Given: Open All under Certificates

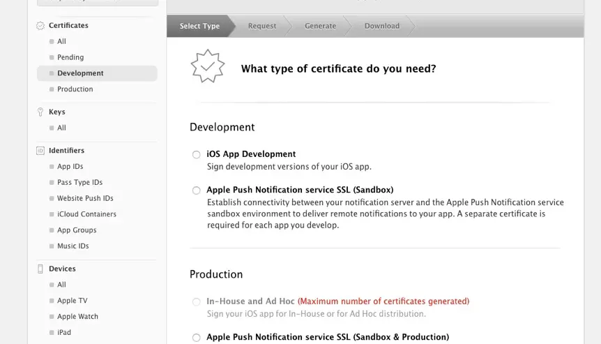Looking at the screenshot, I should coord(61,41).
